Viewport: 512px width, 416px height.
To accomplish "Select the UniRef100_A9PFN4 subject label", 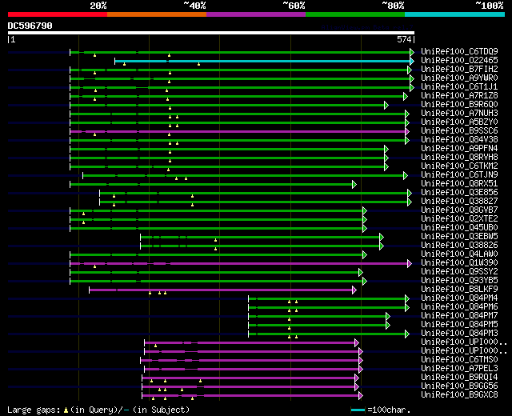I will point(459,149).
